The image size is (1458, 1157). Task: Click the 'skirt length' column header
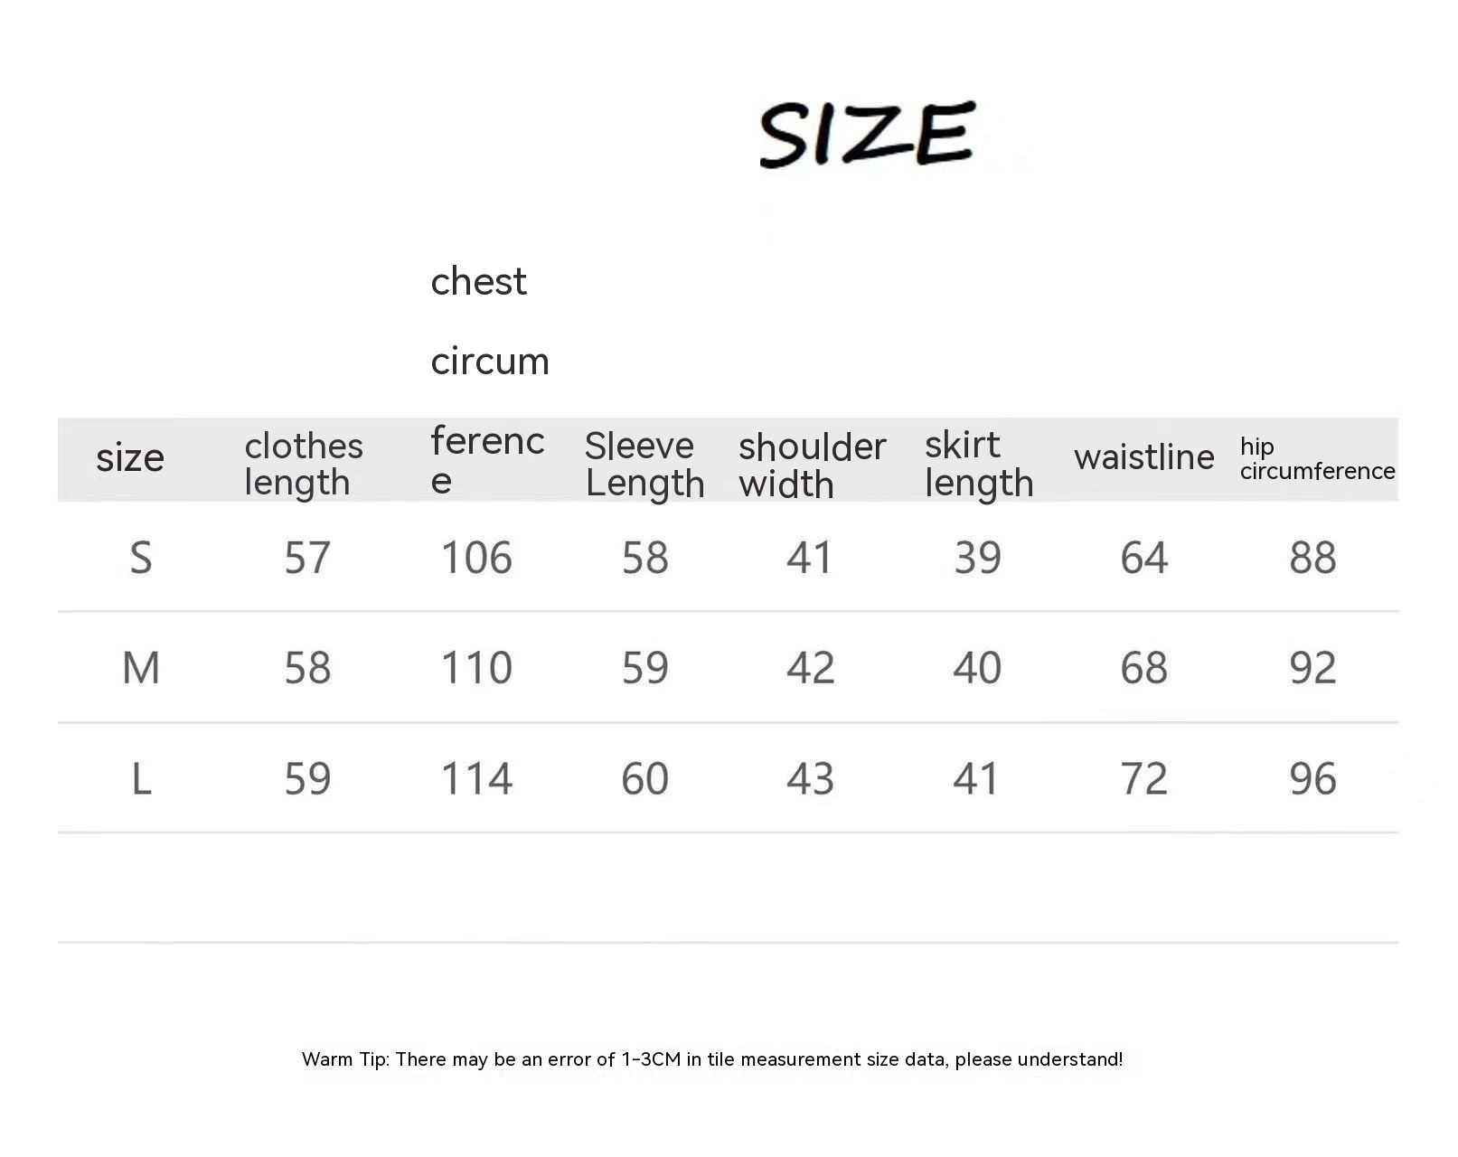978,464
